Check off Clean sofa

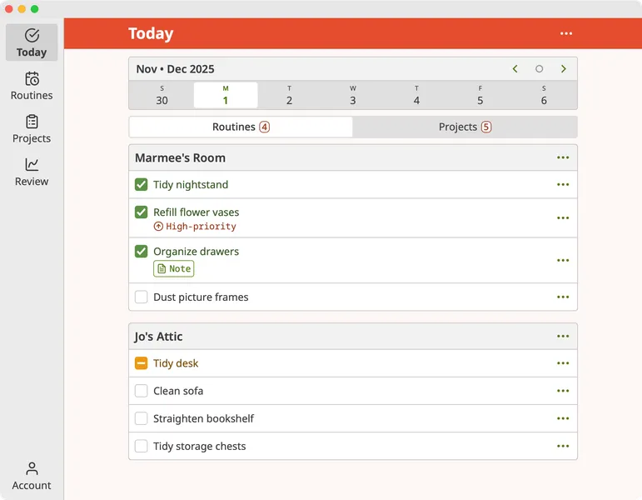pyautogui.click(x=142, y=391)
